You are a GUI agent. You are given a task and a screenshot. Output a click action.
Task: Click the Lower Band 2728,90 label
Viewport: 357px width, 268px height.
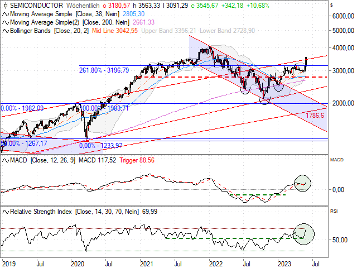point(227,31)
